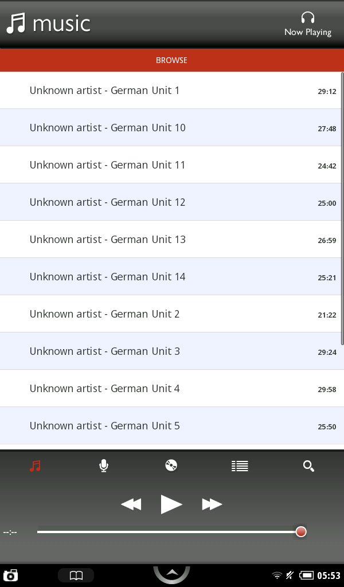Open the microphone artists view
Screen dimensions: 344x587
point(104,465)
